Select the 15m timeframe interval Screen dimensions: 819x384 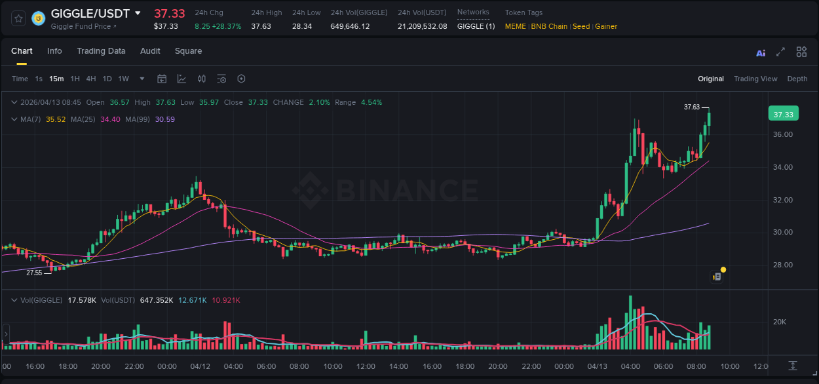tap(56, 79)
